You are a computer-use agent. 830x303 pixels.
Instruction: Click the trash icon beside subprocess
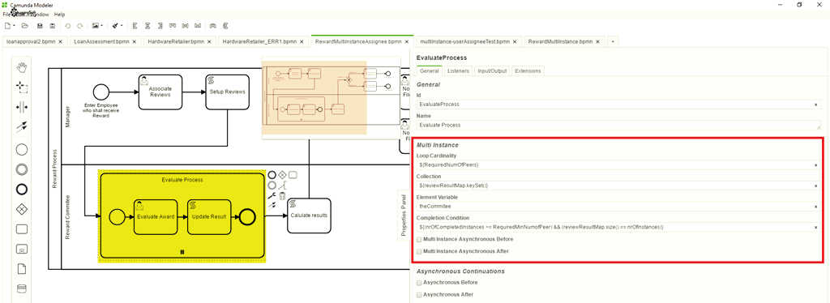pos(283,195)
